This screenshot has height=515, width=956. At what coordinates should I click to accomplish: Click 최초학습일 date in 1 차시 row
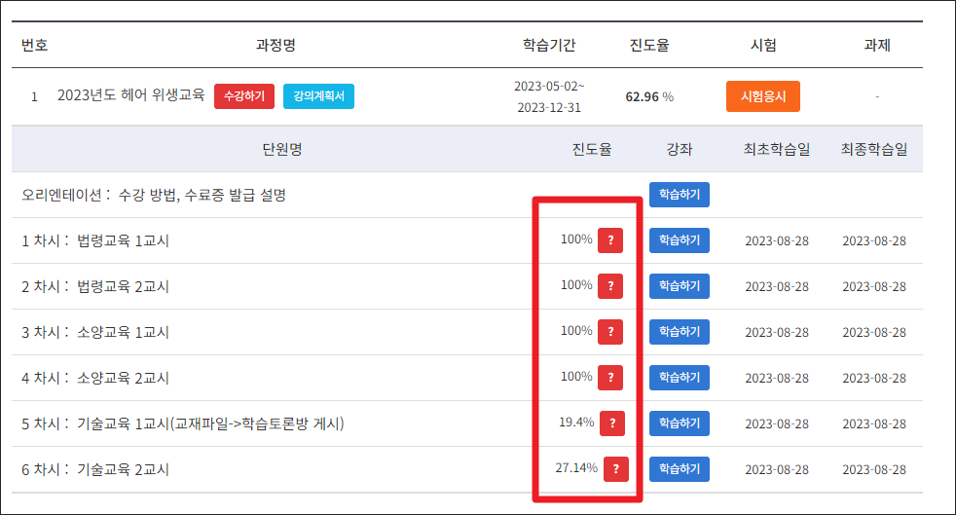[x=777, y=240]
